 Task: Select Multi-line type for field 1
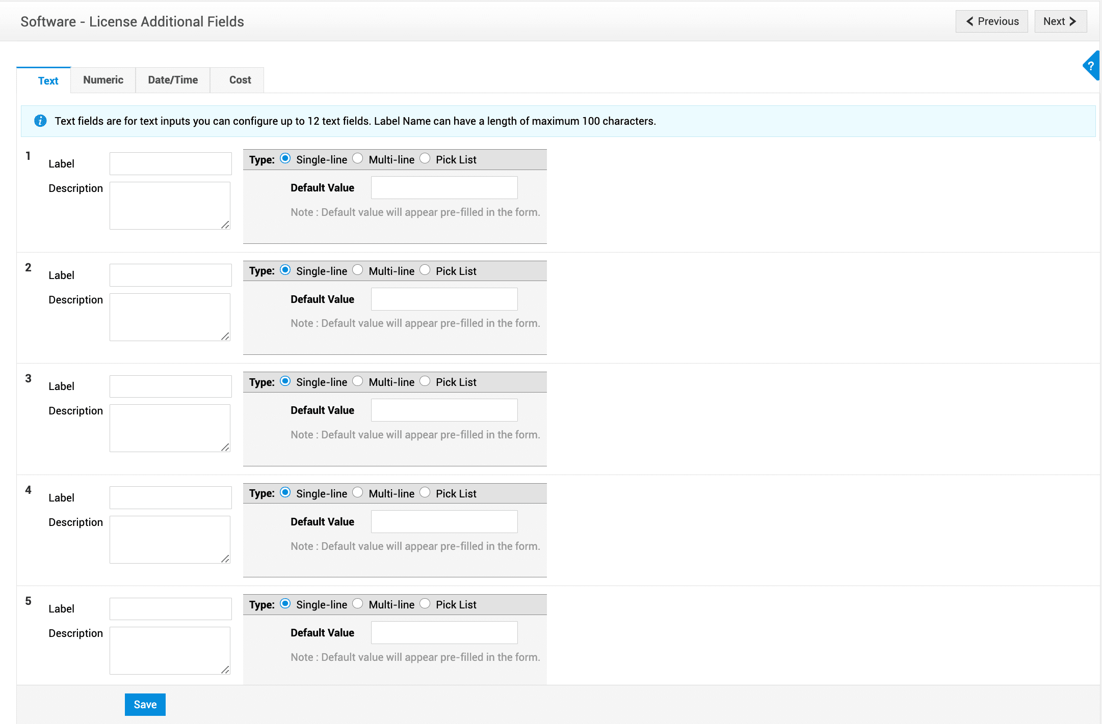(x=358, y=159)
